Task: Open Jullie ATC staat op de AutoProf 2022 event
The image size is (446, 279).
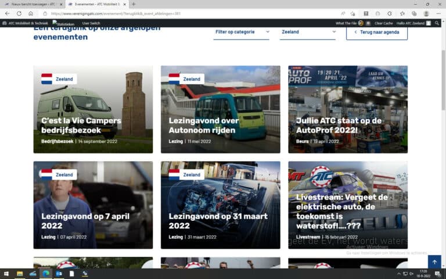Action: (348, 109)
